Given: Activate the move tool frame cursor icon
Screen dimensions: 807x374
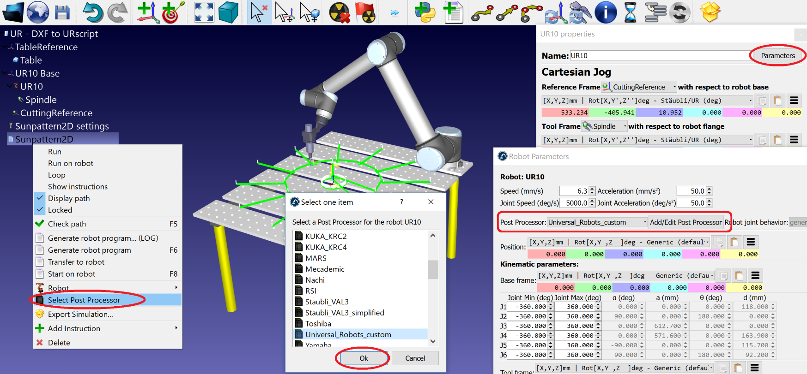Looking at the screenshot, I should tap(309, 12).
